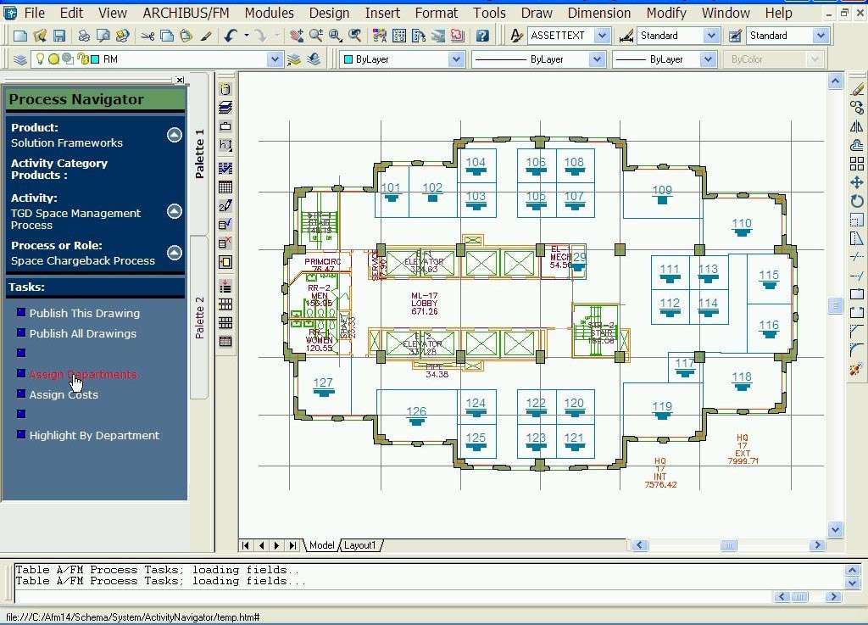Open the RM layer dropdown

point(275,59)
